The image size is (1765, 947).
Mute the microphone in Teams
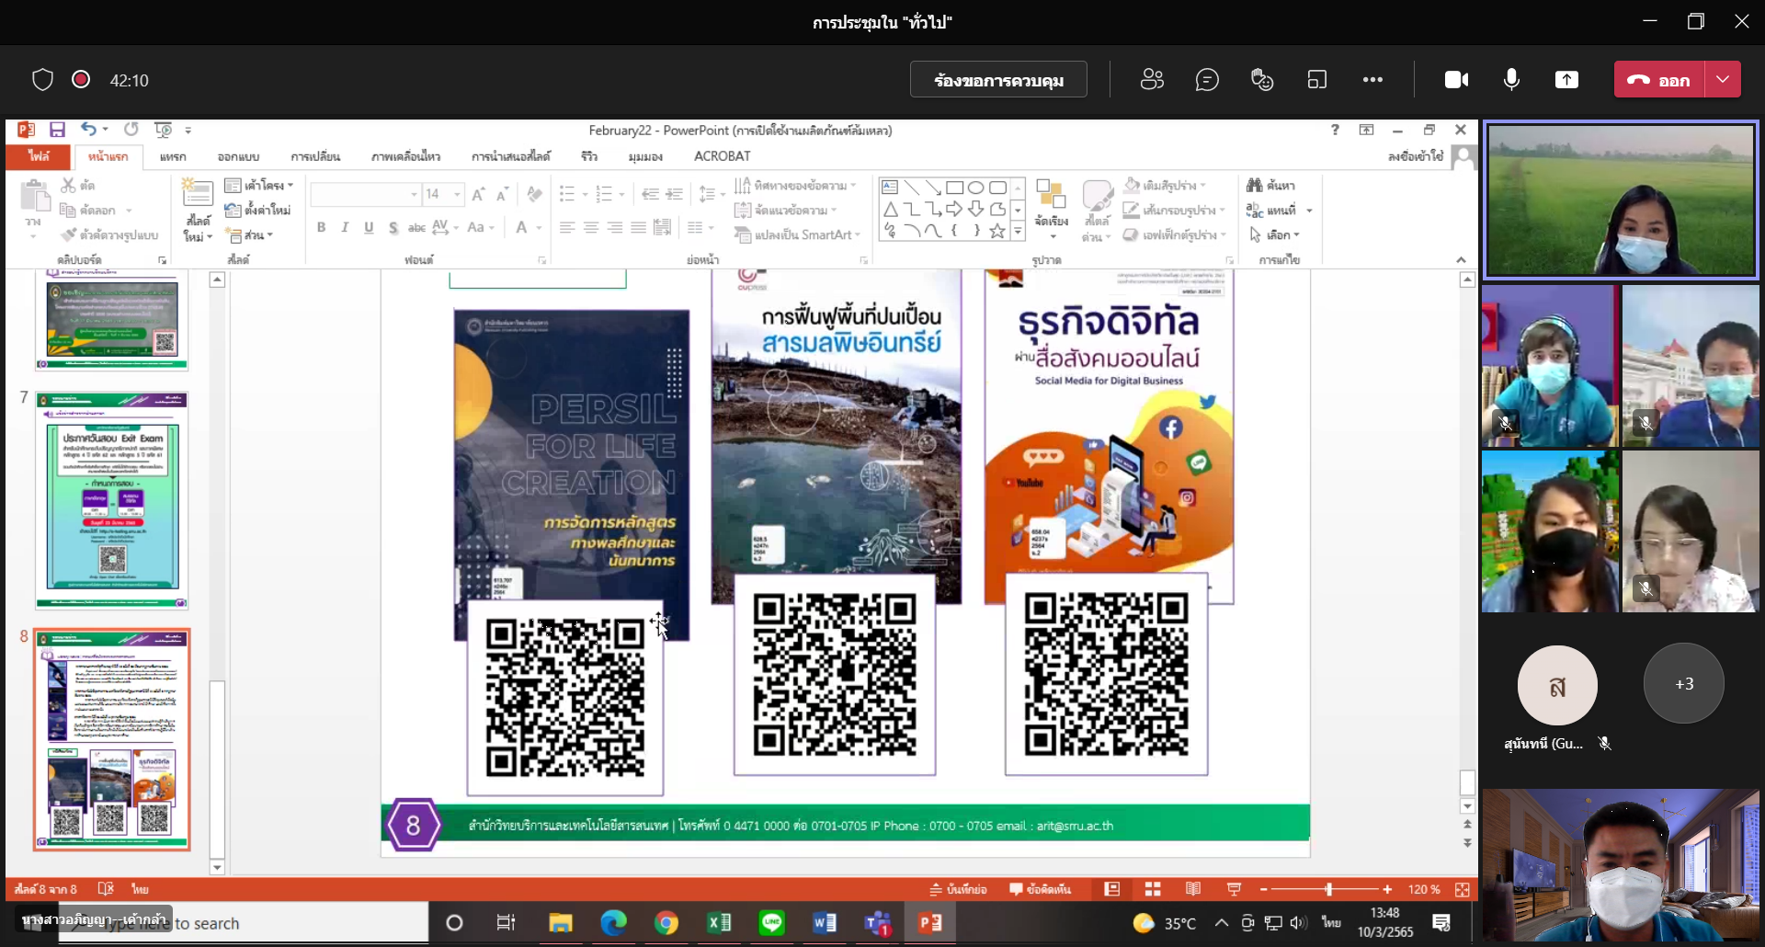tap(1511, 80)
